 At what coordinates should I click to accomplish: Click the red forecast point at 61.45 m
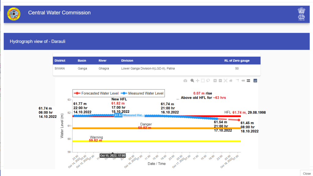(x=239, y=120)
